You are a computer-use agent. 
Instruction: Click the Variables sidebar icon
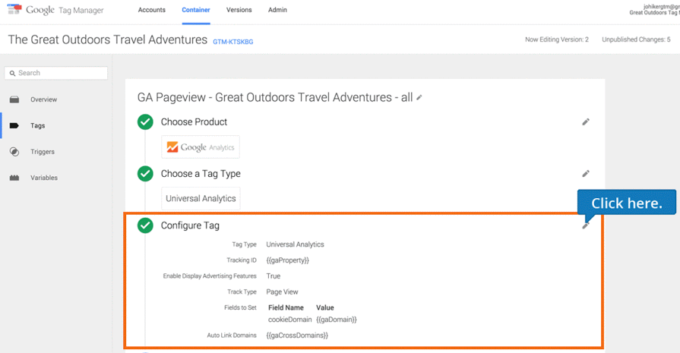[x=14, y=178]
